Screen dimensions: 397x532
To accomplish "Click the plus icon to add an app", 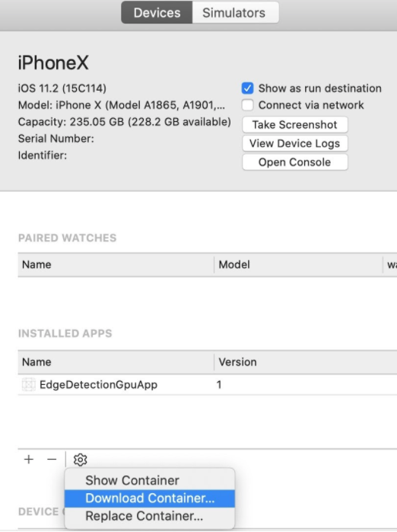I will [x=29, y=460].
